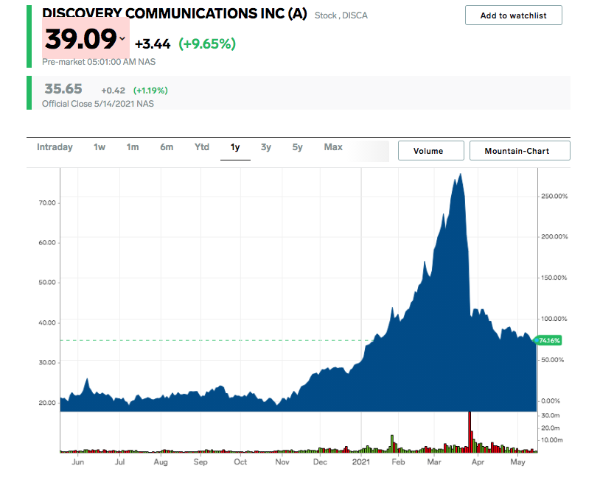Open the 3y chart range
The width and height of the screenshot is (614, 477).
click(266, 147)
